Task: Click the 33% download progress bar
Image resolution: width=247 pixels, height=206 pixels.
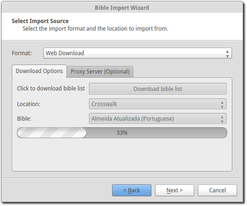Action: [x=122, y=133]
